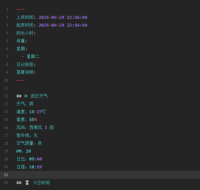Click the 起床时间 timestamp value
This screenshot has height=190, width=200.
tap(63, 25)
